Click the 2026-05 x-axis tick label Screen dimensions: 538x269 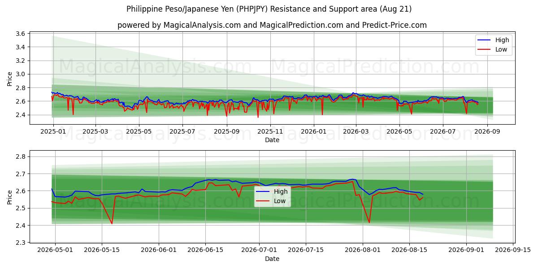point(399,131)
